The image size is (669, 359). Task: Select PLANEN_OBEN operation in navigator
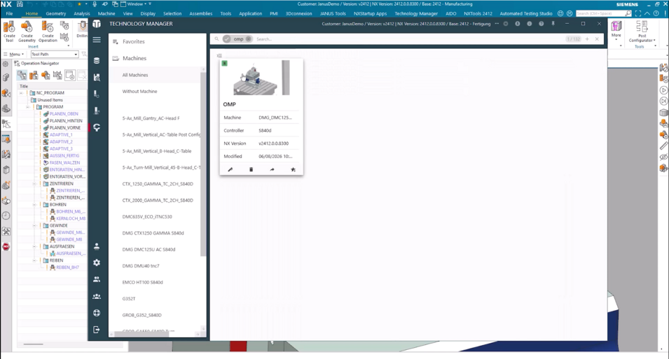click(64, 114)
